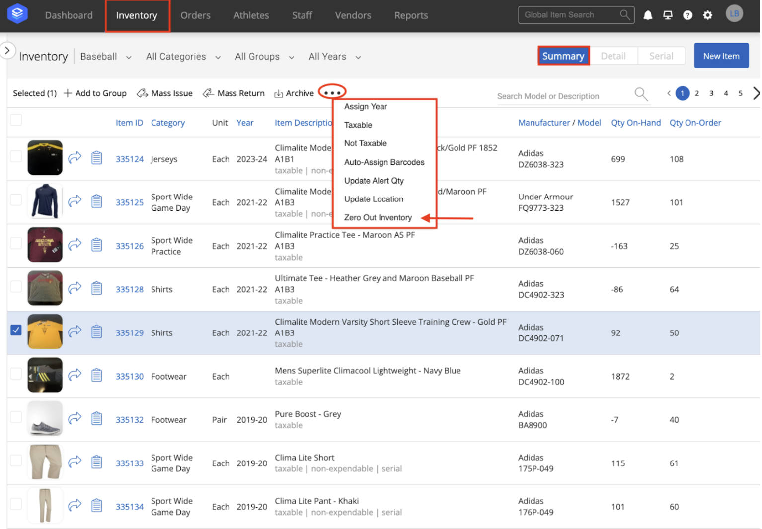Open item ID 335132 link
The width and height of the screenshot is (762, 529).
click(129, 420)
